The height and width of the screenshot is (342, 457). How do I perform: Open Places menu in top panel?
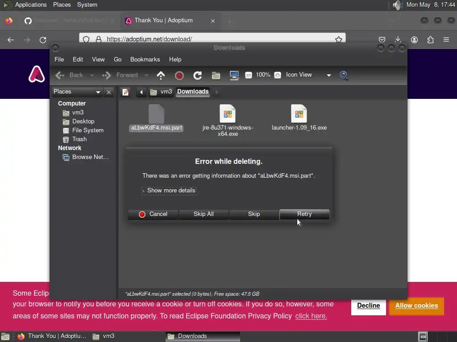pos(62,5)
